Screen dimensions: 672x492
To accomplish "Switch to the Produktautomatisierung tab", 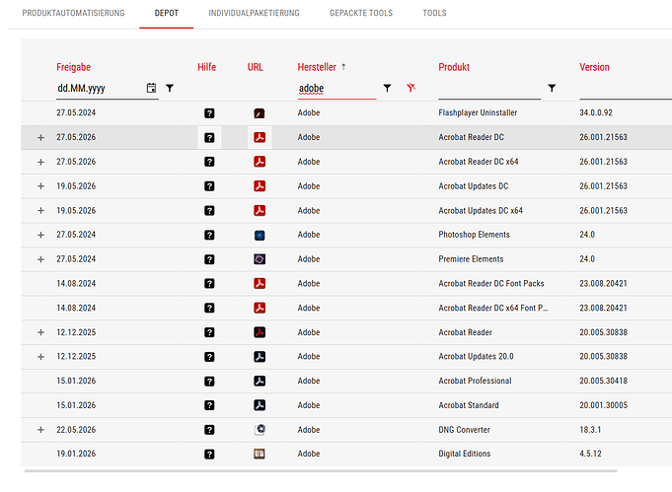I will tap(73, 13).
